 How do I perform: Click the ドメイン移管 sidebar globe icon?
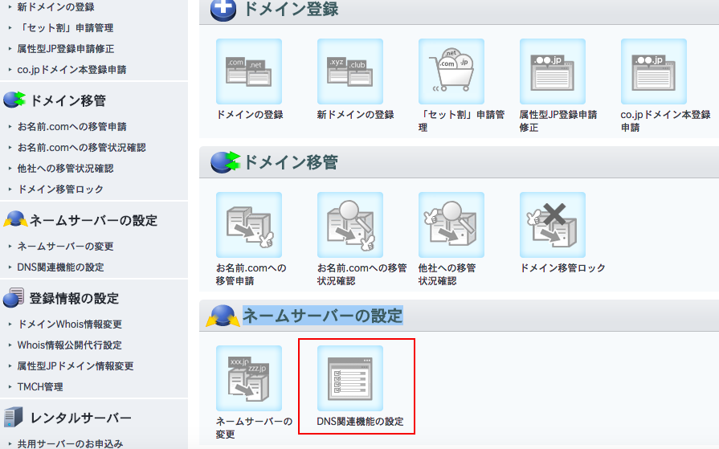click(x=14, y=100)
